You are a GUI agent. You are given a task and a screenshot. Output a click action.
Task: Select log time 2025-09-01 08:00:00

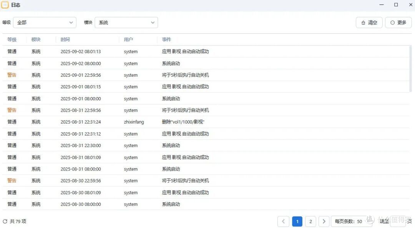click(x=80, y=99)
